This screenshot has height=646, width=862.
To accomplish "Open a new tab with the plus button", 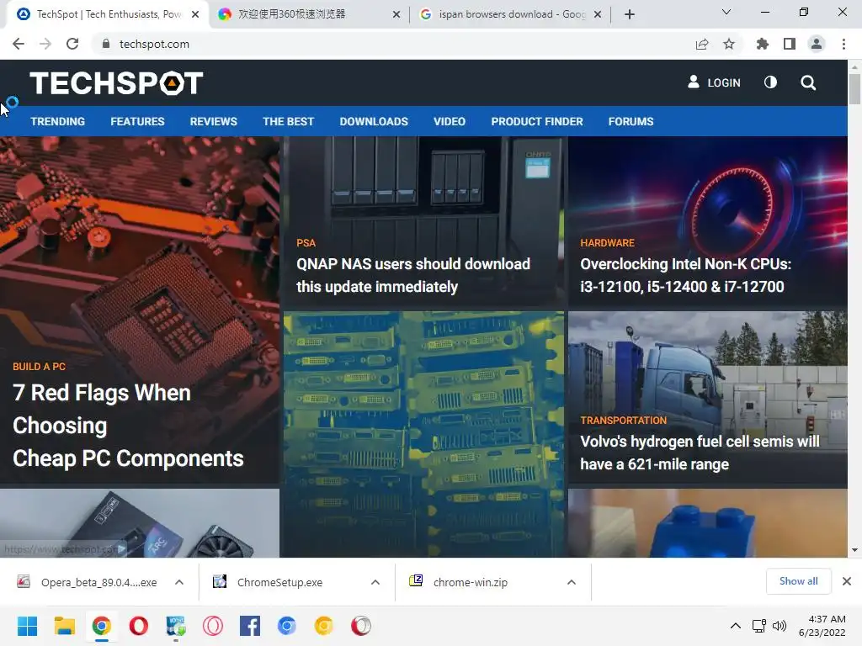I will point(630,14).
